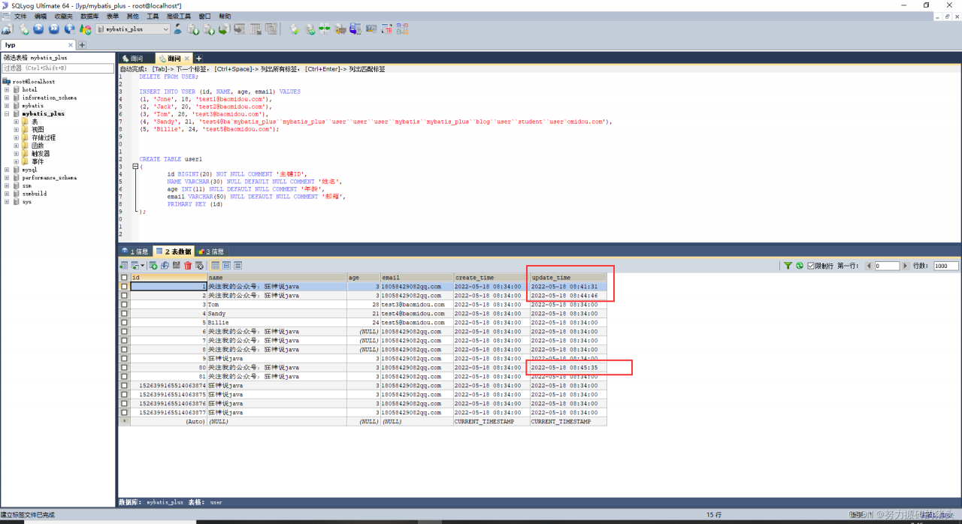The height and width of the screenshot is (524, 962).
Task: Switch to grid view icon in results
Action: pos(215,266)
